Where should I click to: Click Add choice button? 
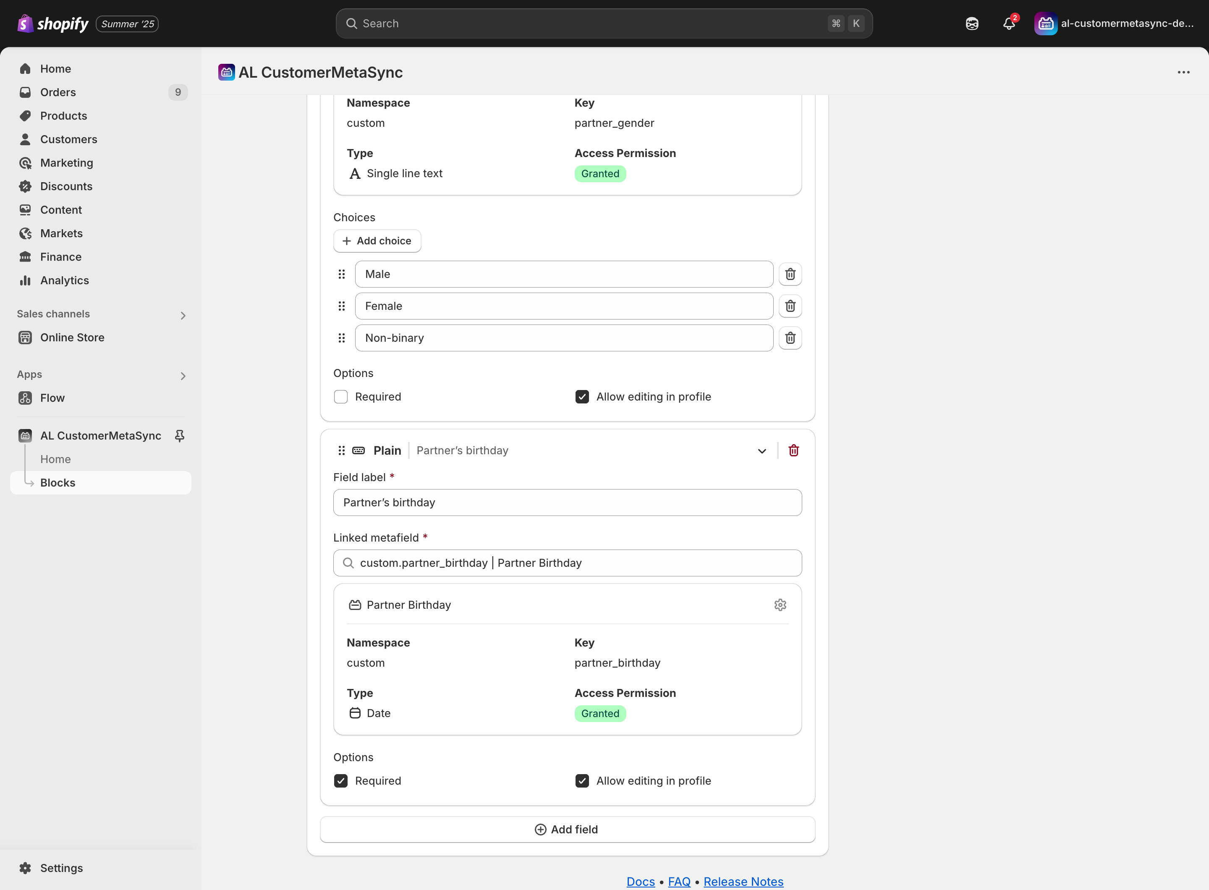coord(377,241)
